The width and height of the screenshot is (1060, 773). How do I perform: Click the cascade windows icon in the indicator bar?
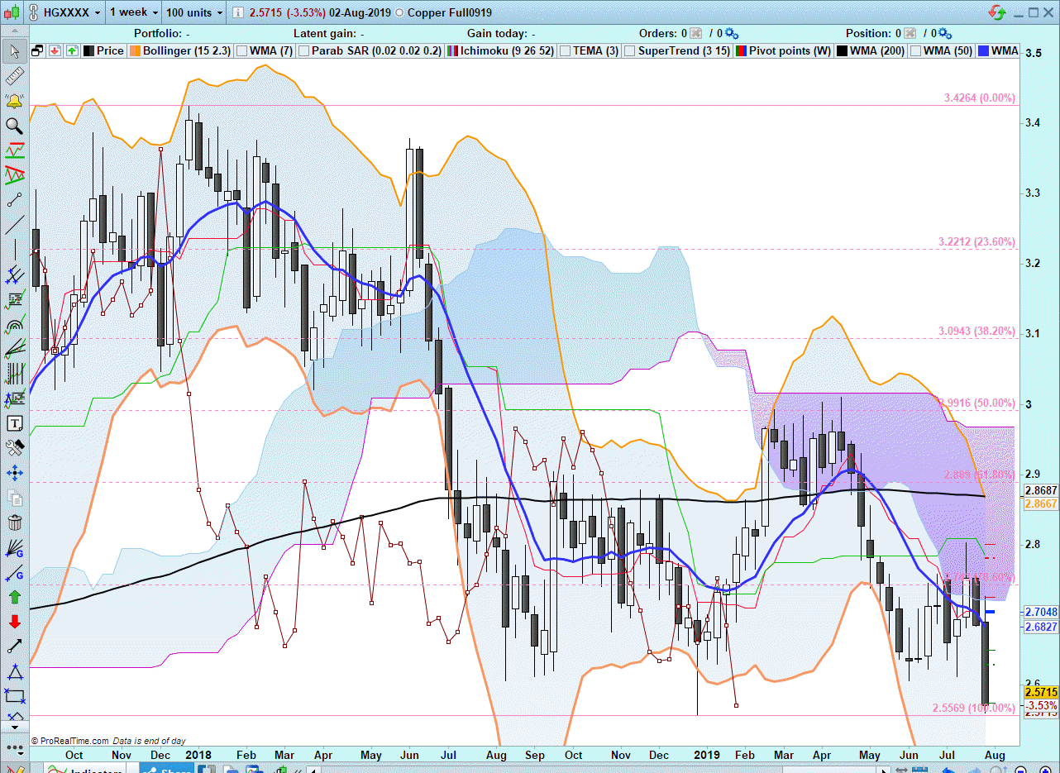37,50
